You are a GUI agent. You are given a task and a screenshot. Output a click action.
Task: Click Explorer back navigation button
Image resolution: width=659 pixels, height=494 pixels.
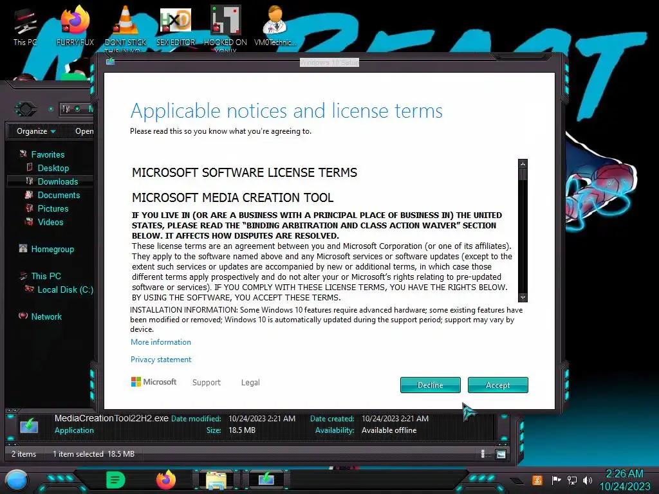click(26, 109)
